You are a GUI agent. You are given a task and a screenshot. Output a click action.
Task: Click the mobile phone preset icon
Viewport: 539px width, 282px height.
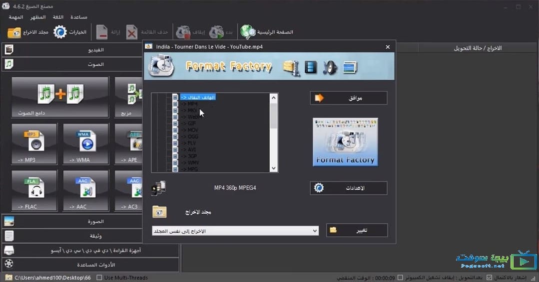point(158,188)
